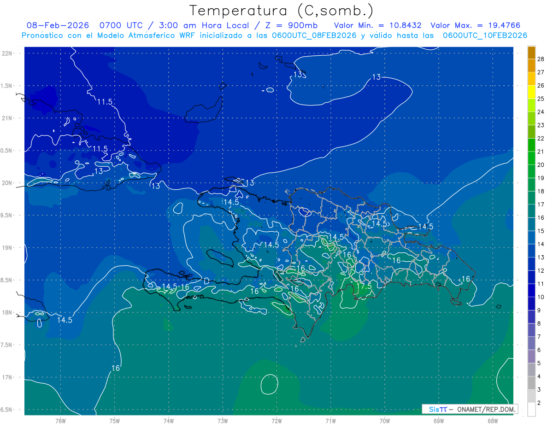Click the '22N' latitude label
Image resolution: width=553 pixels, height=427 pixels.
point(8,53)
